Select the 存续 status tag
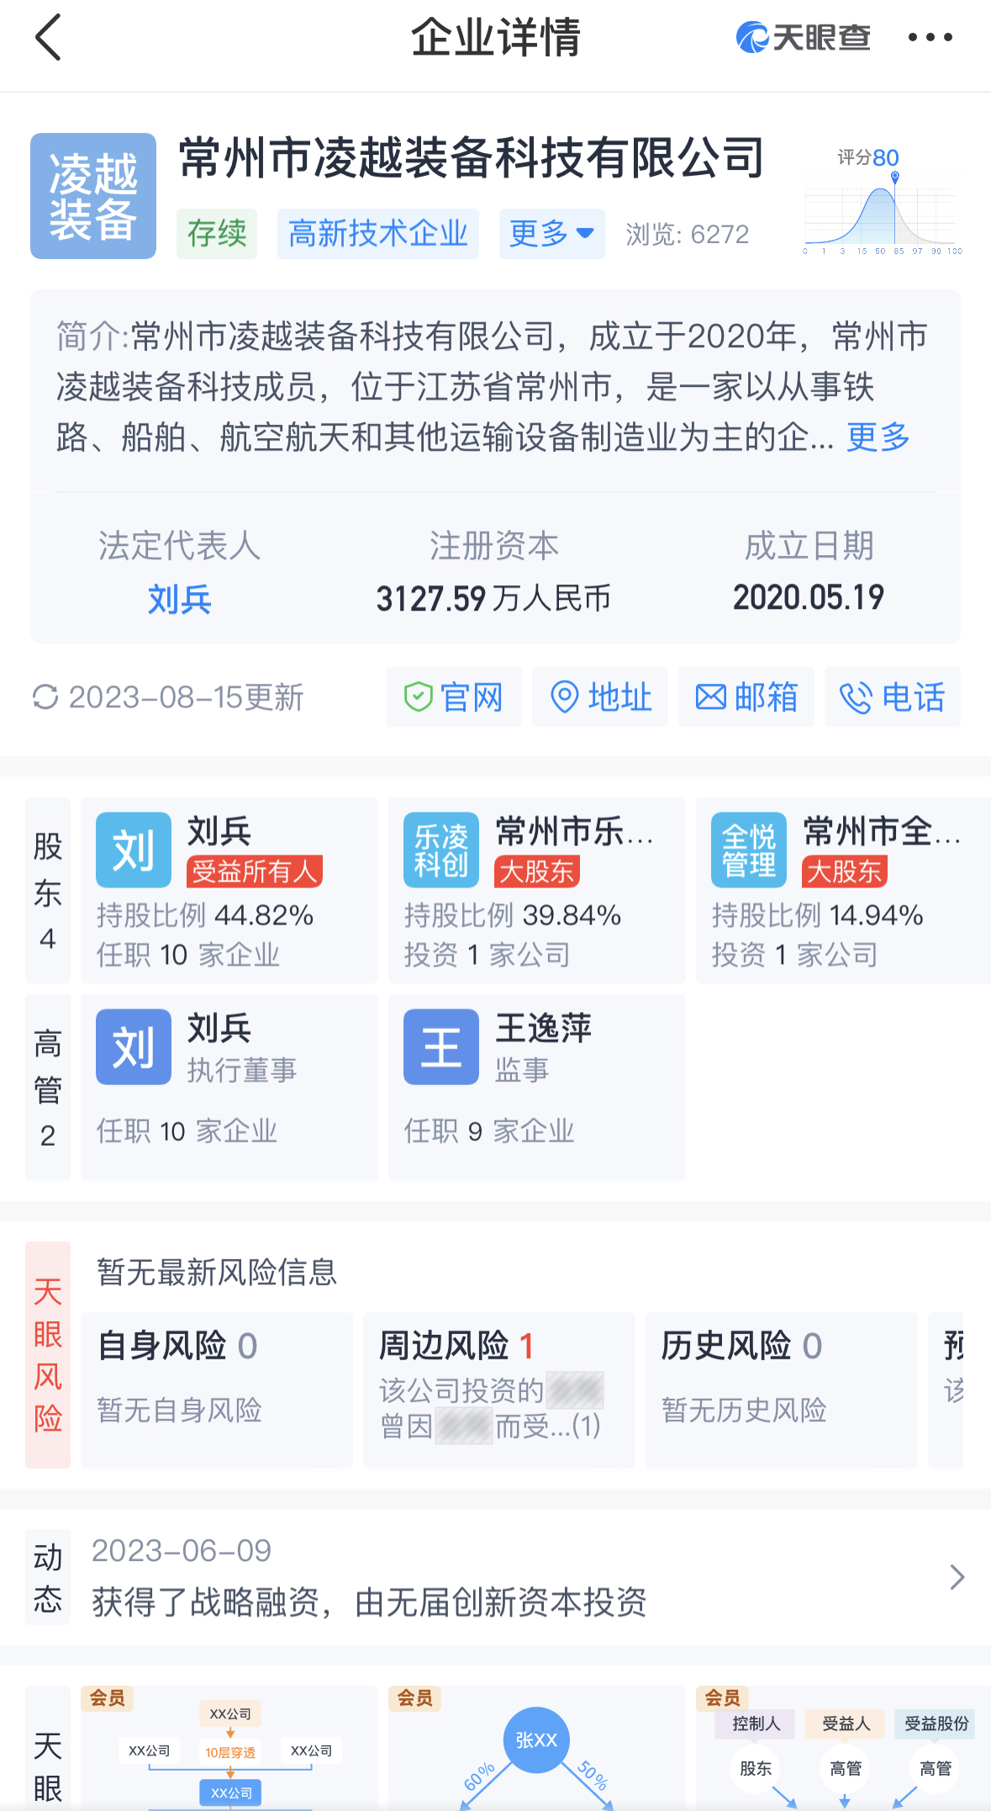991x1811 pixels. pyautogui.click(x=217, y=234)
